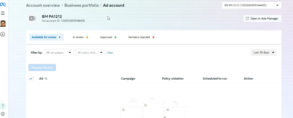Switch to the In review tab
This screenshot has width=293, height=118.
(x=81, y=37)
